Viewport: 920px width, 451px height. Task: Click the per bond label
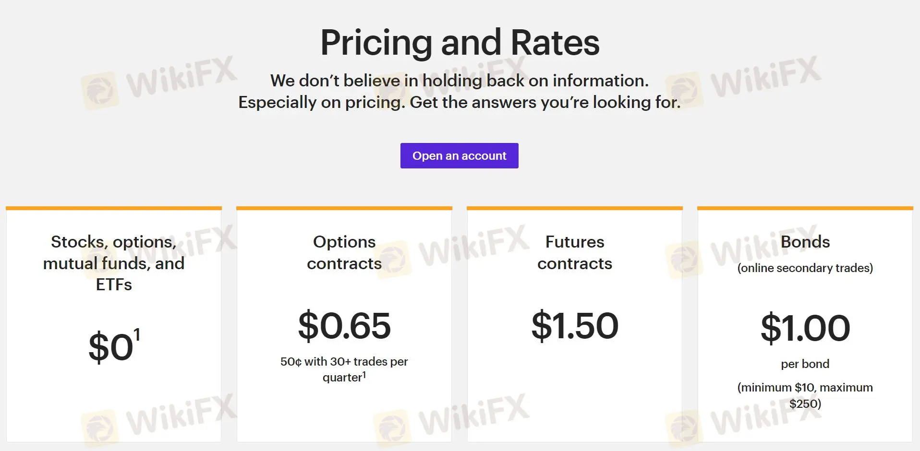click(805, 364)
